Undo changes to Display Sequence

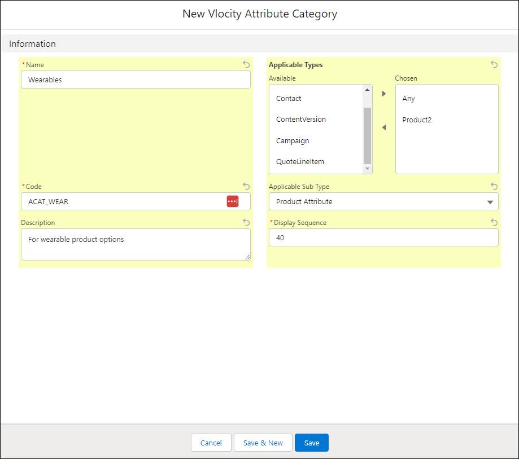[x=494, y=222]
